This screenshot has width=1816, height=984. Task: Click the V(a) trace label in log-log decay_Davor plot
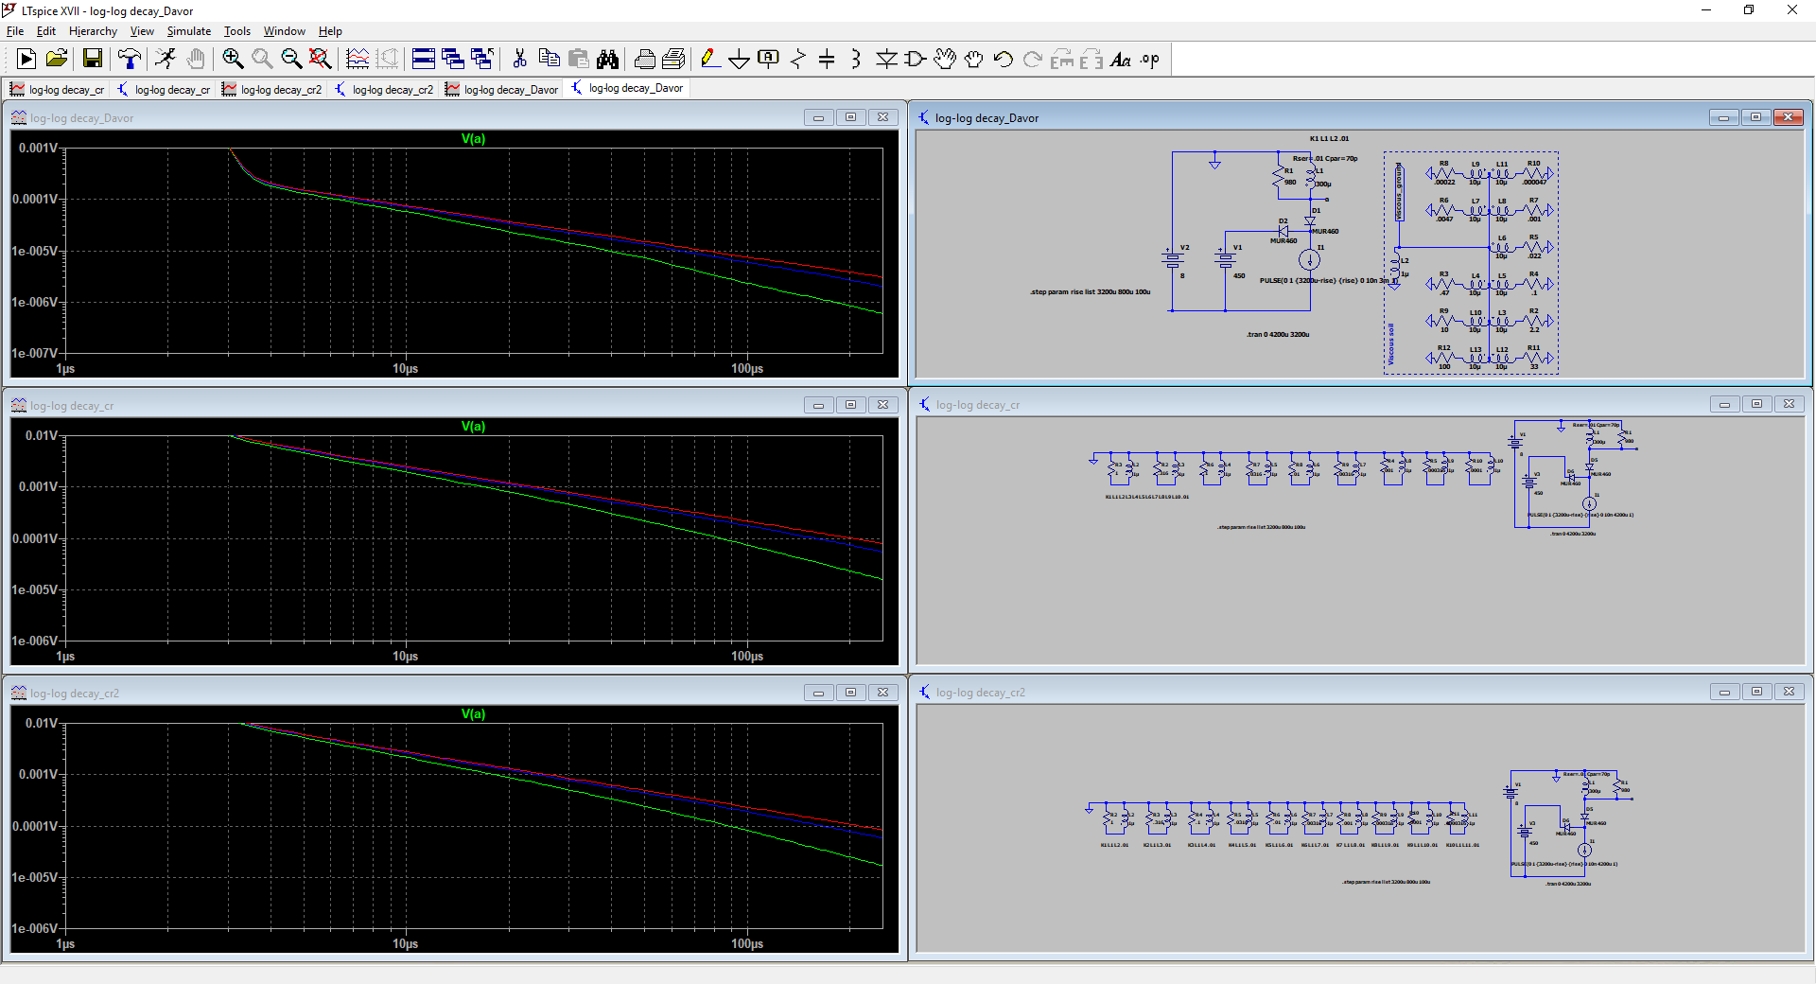pyautogui.click(x=473, y=139)
